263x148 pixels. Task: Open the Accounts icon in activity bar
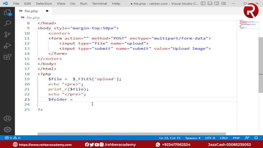pos(7,118)
